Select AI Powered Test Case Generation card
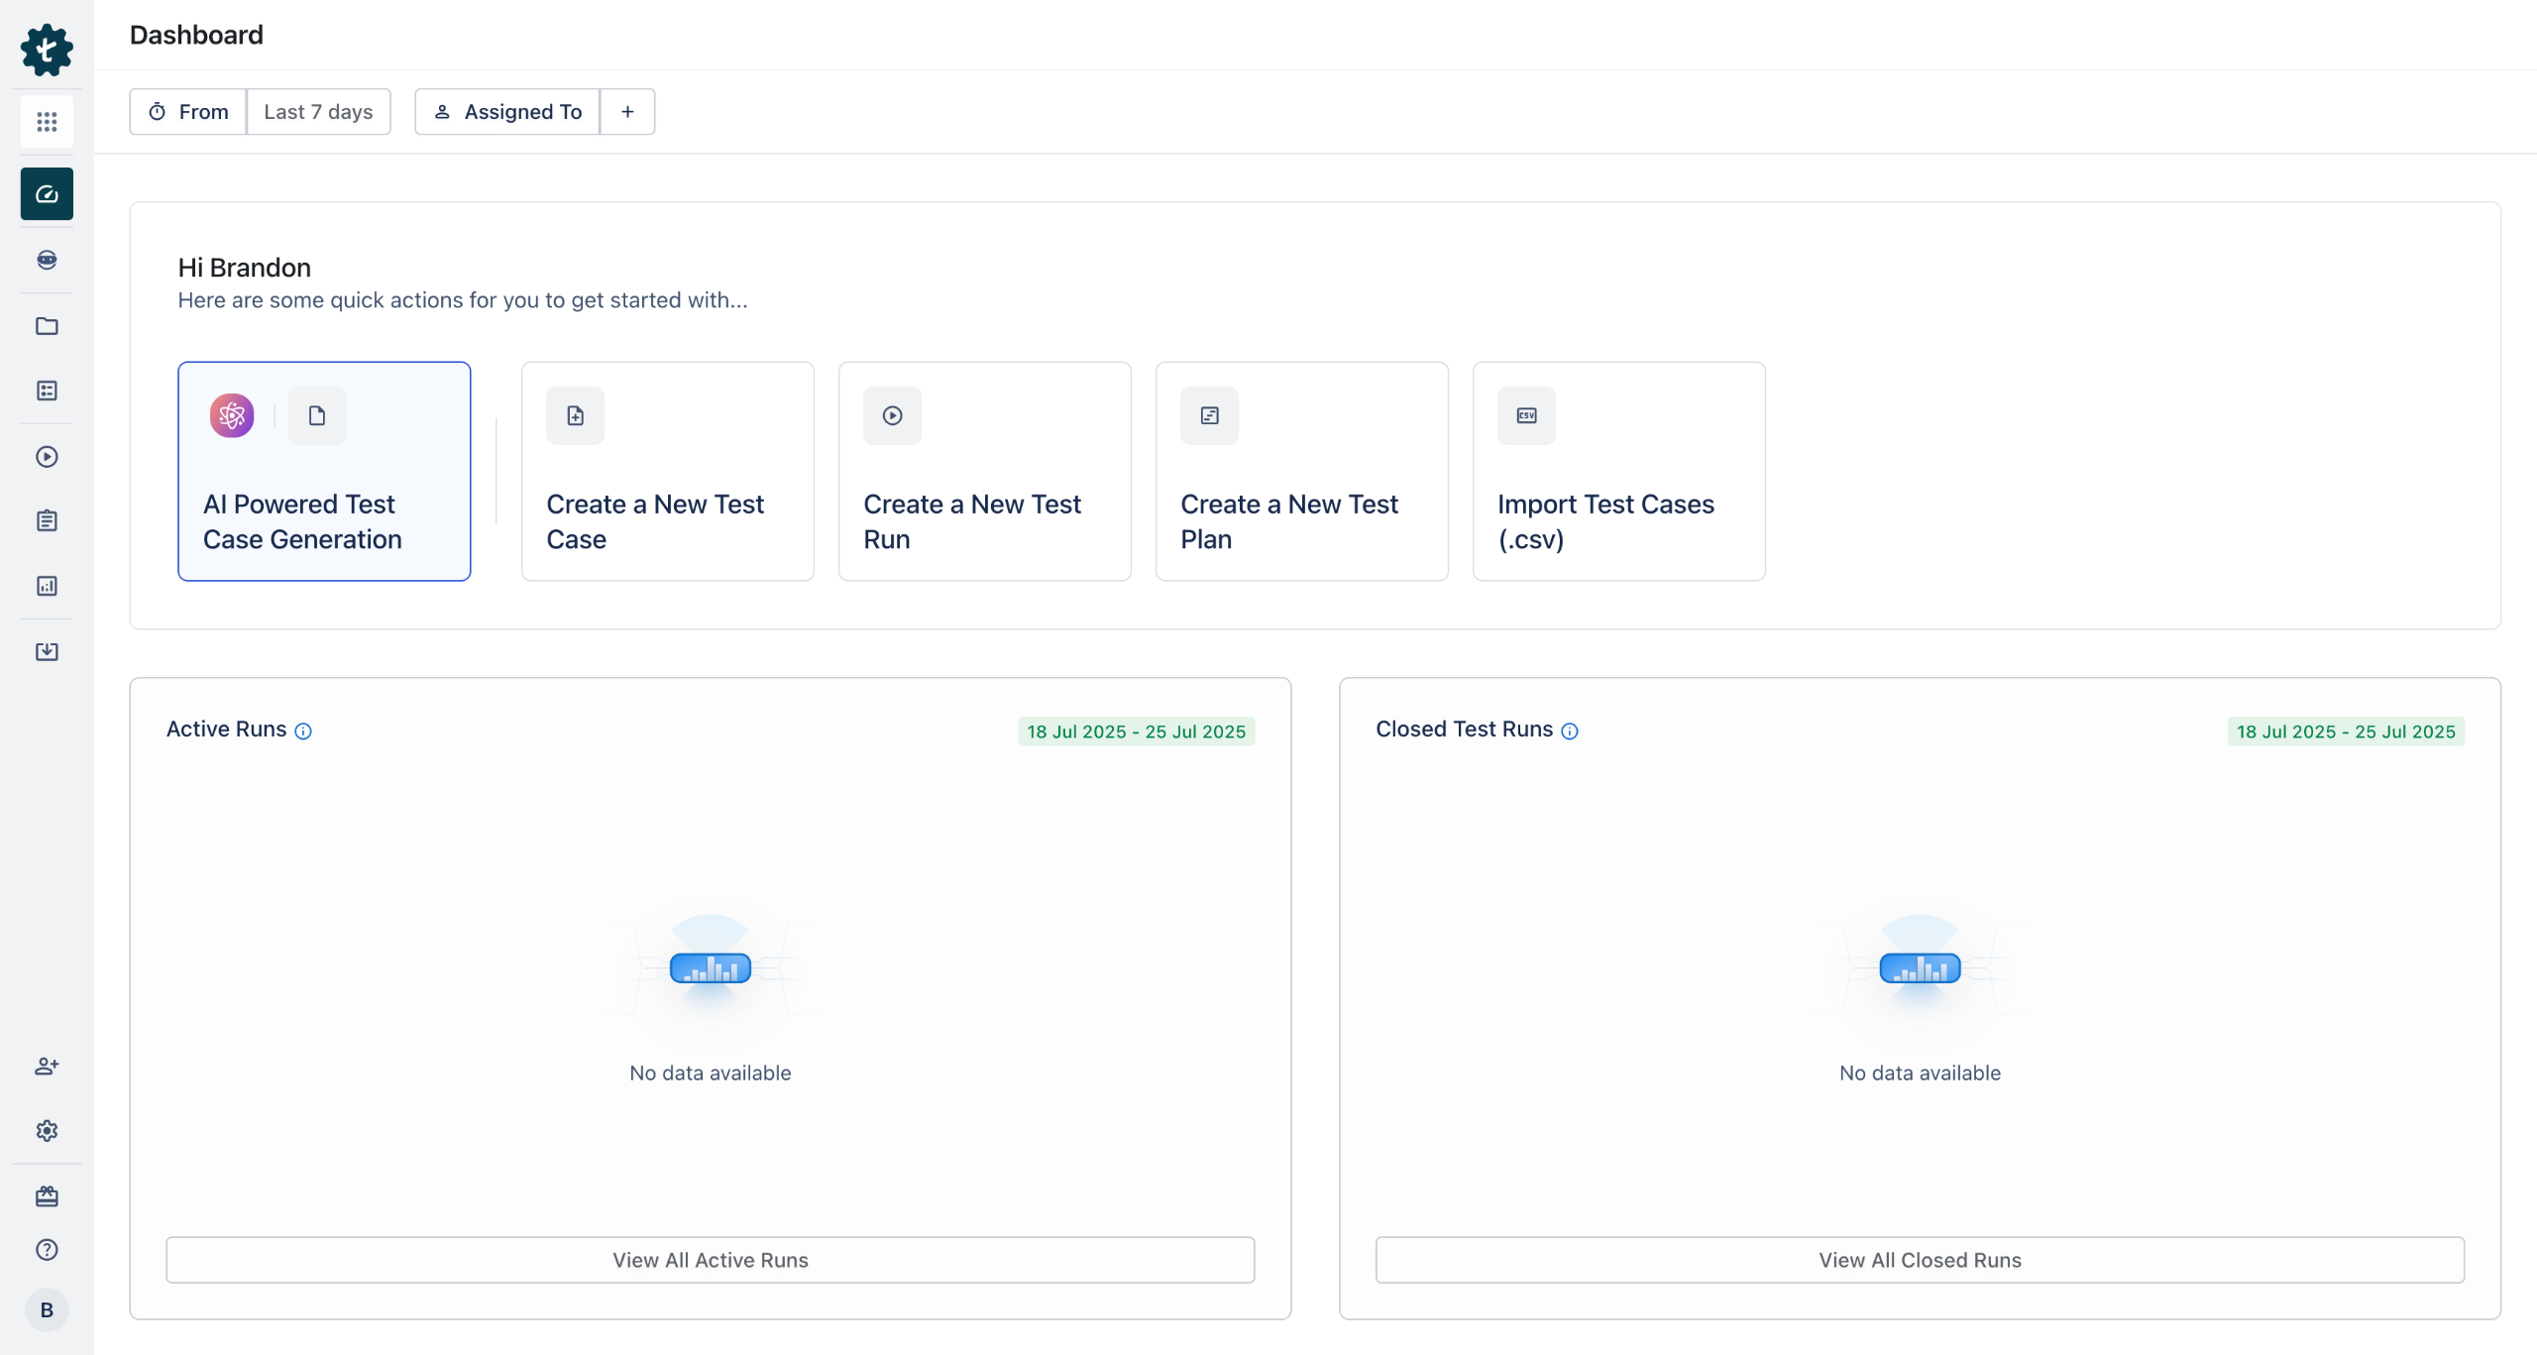2537x1355 pixels. pos(324,471)
